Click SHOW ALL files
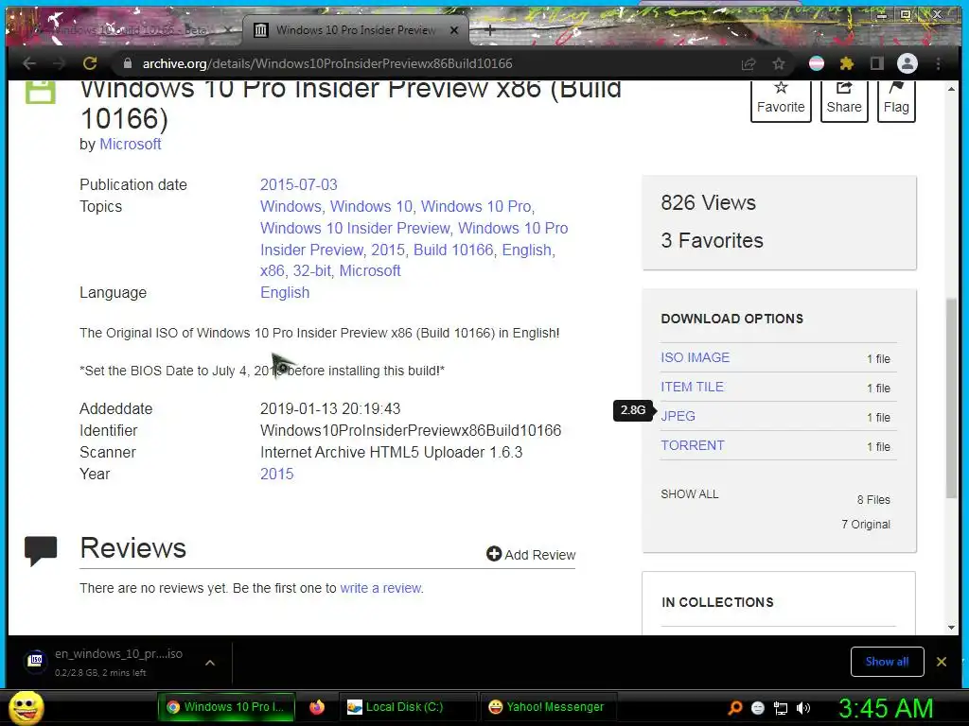This screenshot has width=969, height=726. click(x=690, y=493)
